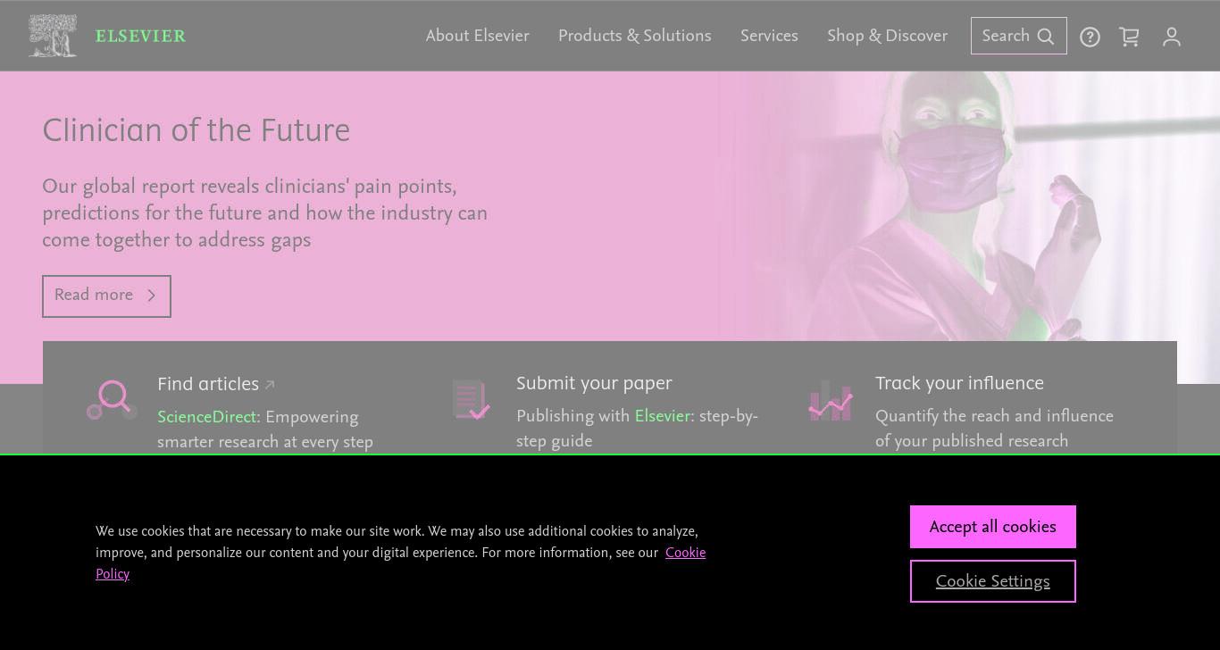
Task: Open Cookie Settings
Action: tap(992, 581)
